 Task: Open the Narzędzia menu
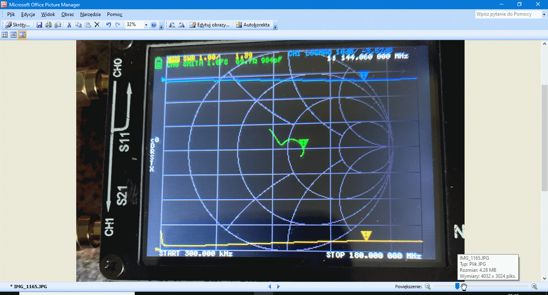pyautogui.click(x=90, y=14)
